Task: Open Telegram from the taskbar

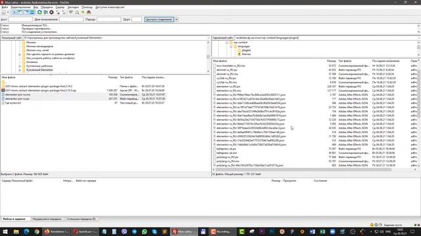Action: coord(134,231)
